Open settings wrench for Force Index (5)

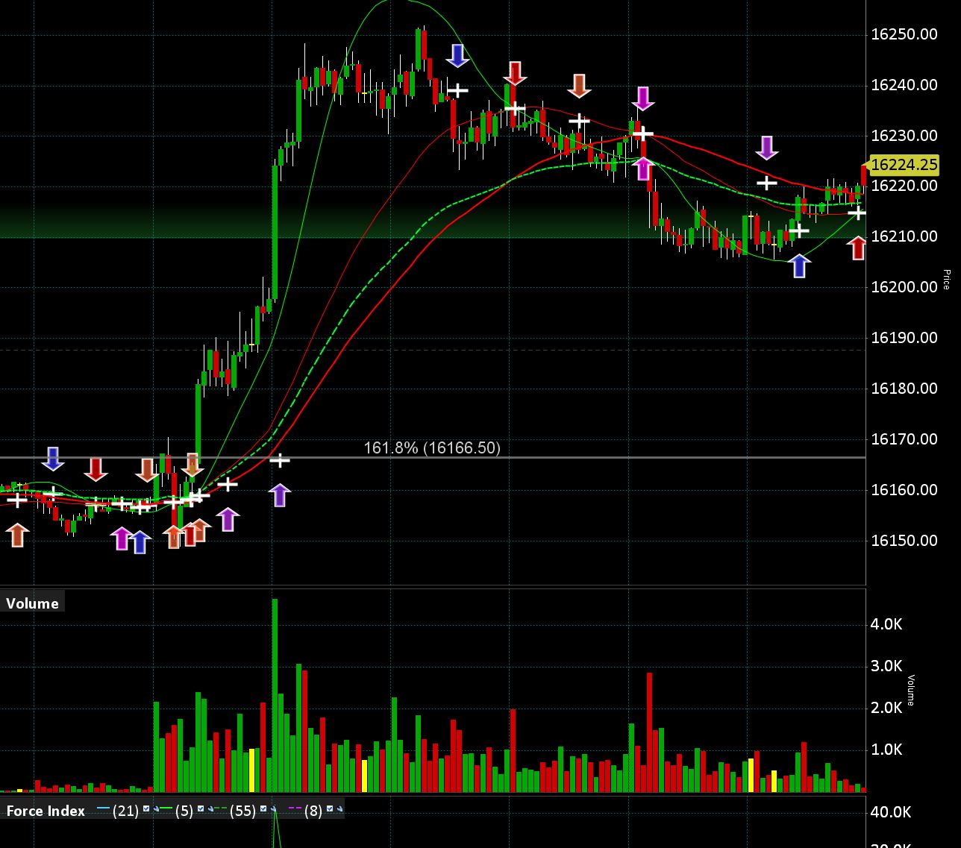211,809
